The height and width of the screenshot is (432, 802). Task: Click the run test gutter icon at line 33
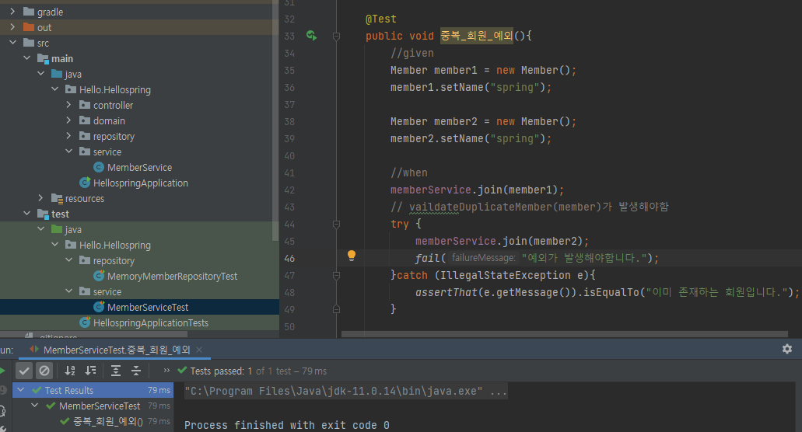[x=311, y=36]
